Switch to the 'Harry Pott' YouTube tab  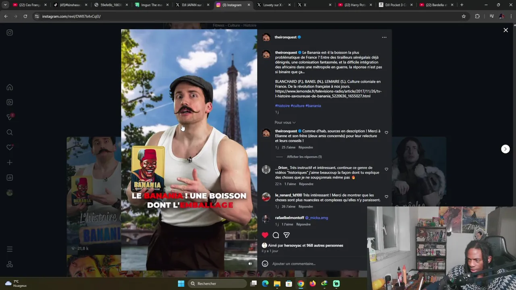[x=354, y=5]
